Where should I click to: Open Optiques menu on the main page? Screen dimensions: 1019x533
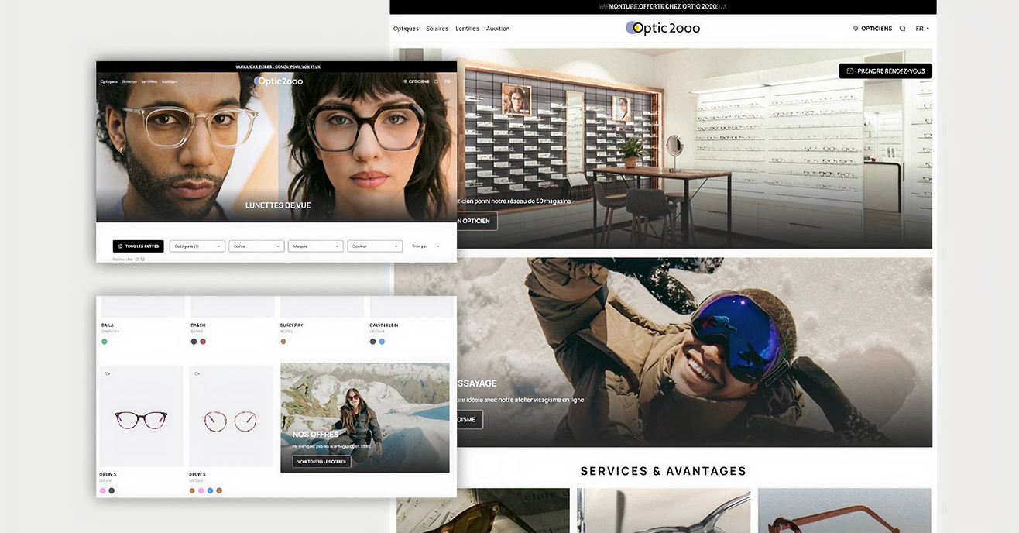coord(406,29)
